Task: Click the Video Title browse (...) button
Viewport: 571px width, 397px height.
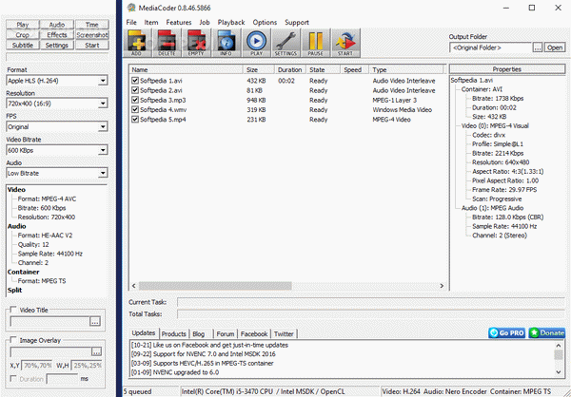Action: 95,321
